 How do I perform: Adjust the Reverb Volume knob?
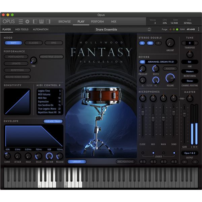click(170, 78)
